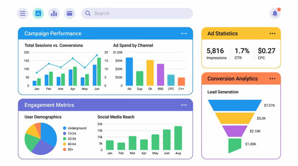
Task: Select 15-24 legend purple dot
Action: pyautogui.click(x=64, y=133)
